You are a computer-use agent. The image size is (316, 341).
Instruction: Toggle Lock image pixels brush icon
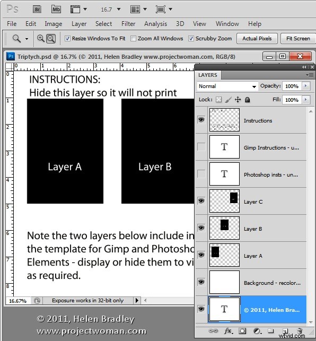(228, 100)
